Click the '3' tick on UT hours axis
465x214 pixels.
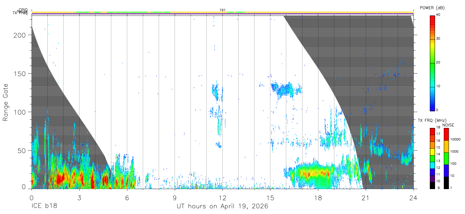click(79, 197)
